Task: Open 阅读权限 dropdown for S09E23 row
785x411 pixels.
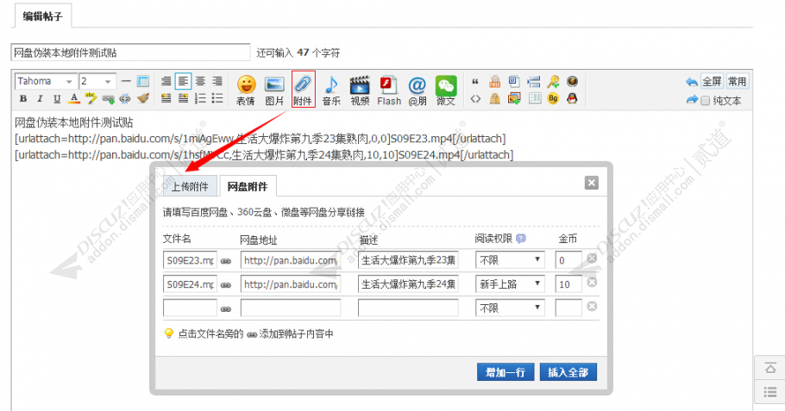Action: (x=510, y=260)
